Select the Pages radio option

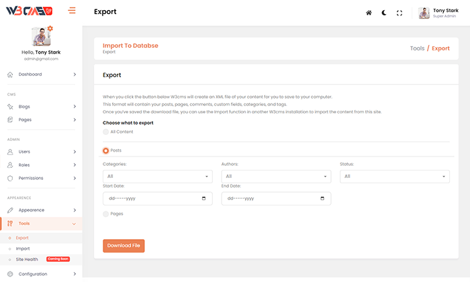coord(106,214)
